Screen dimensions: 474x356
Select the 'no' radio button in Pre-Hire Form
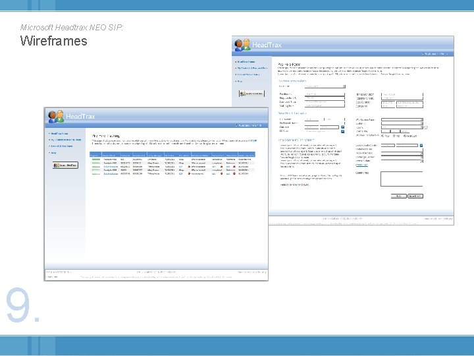pyautogui.click(x=394, y=136)
